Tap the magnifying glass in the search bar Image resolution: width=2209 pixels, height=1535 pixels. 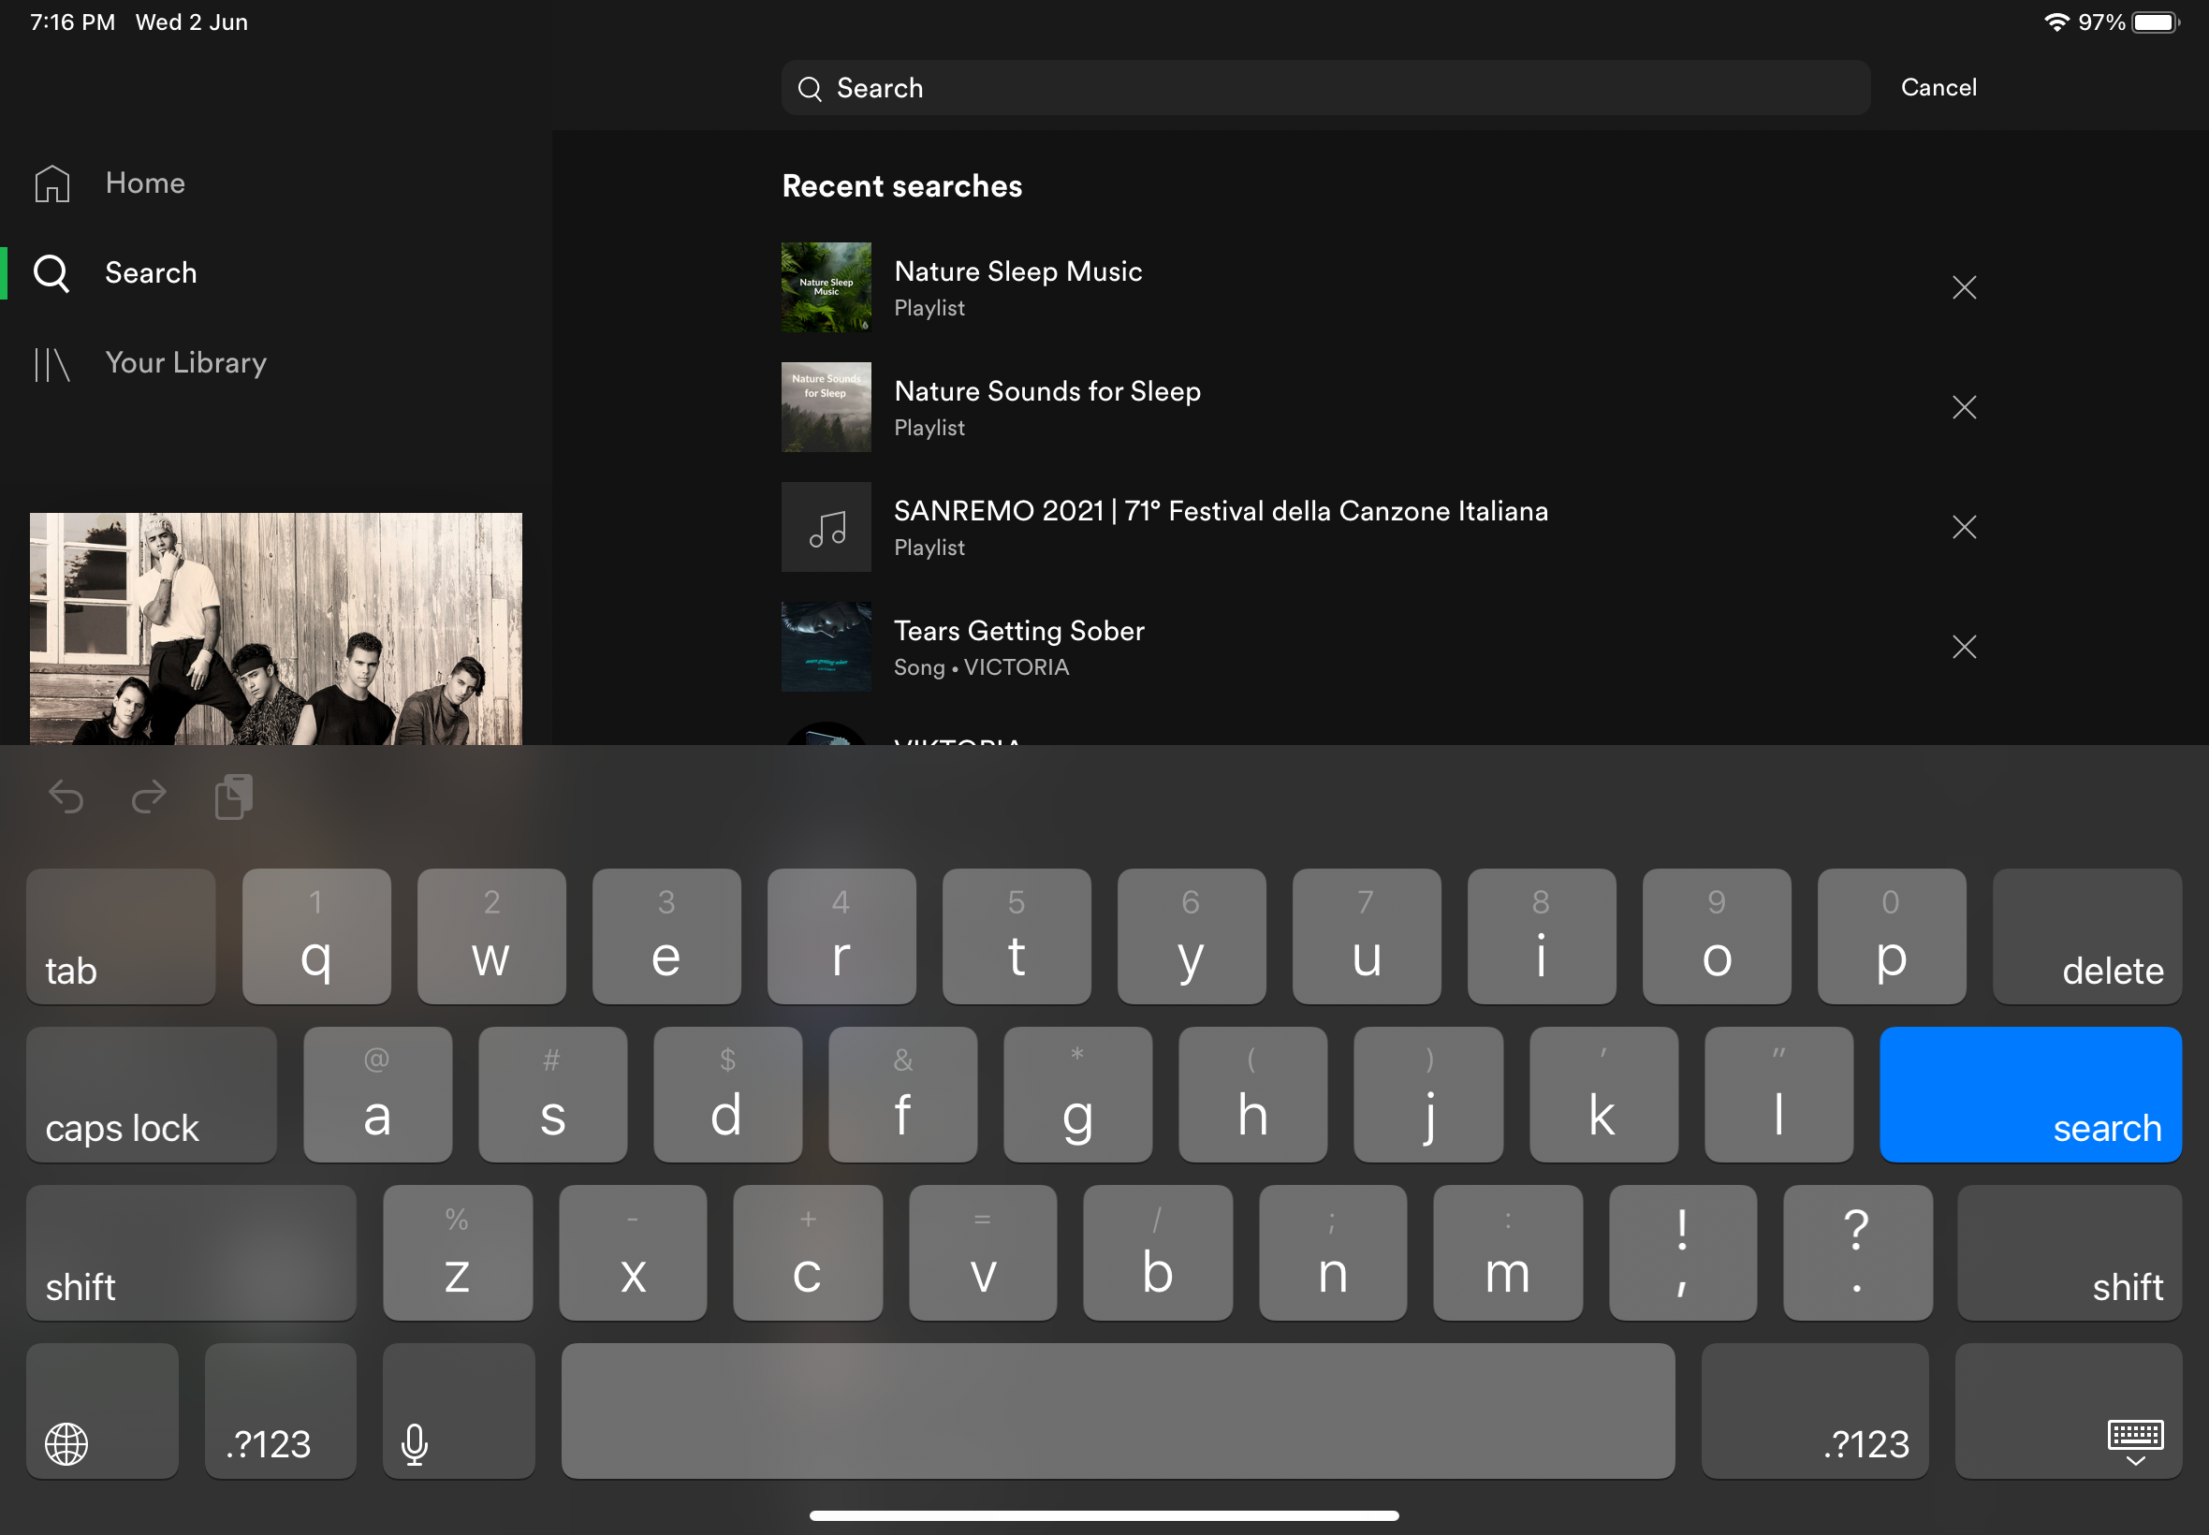coord(810,88)
